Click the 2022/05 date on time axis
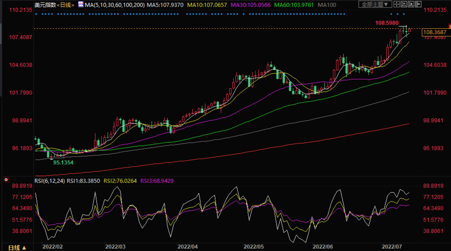Image resolution: width=451 pixels, height=251 pixels. (x=253, y=247)
